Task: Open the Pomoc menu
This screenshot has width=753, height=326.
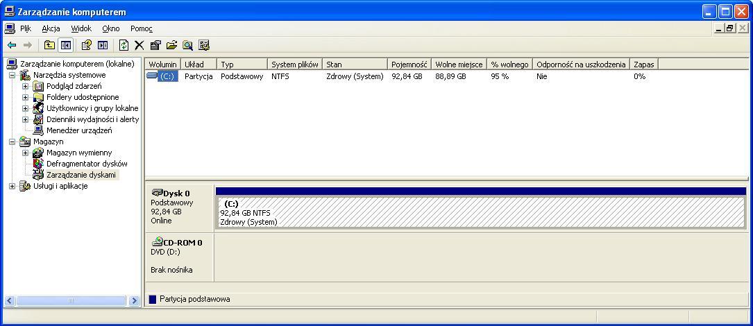Action: (x=141, y=28)
